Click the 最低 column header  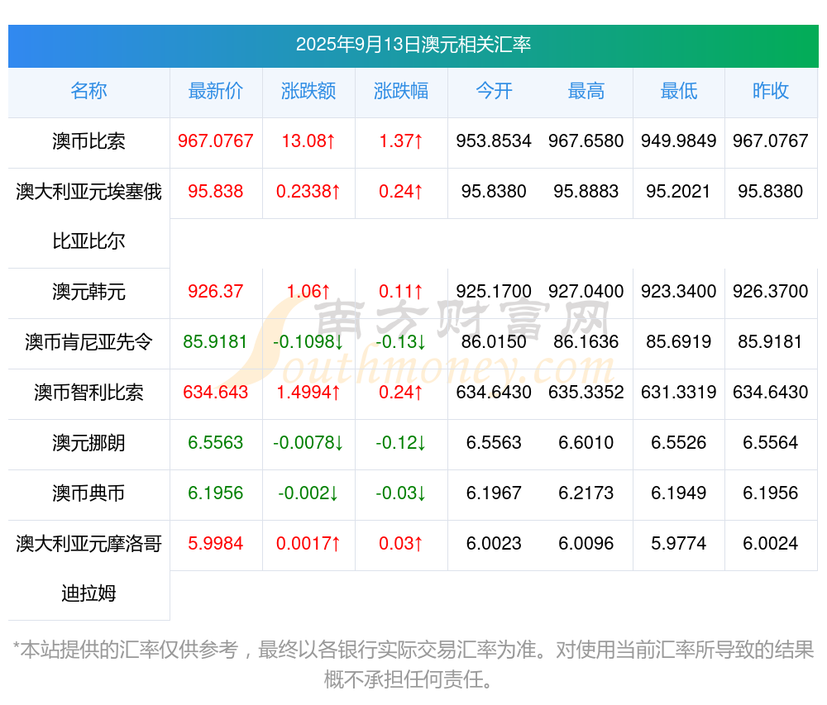tap(679, 91)
